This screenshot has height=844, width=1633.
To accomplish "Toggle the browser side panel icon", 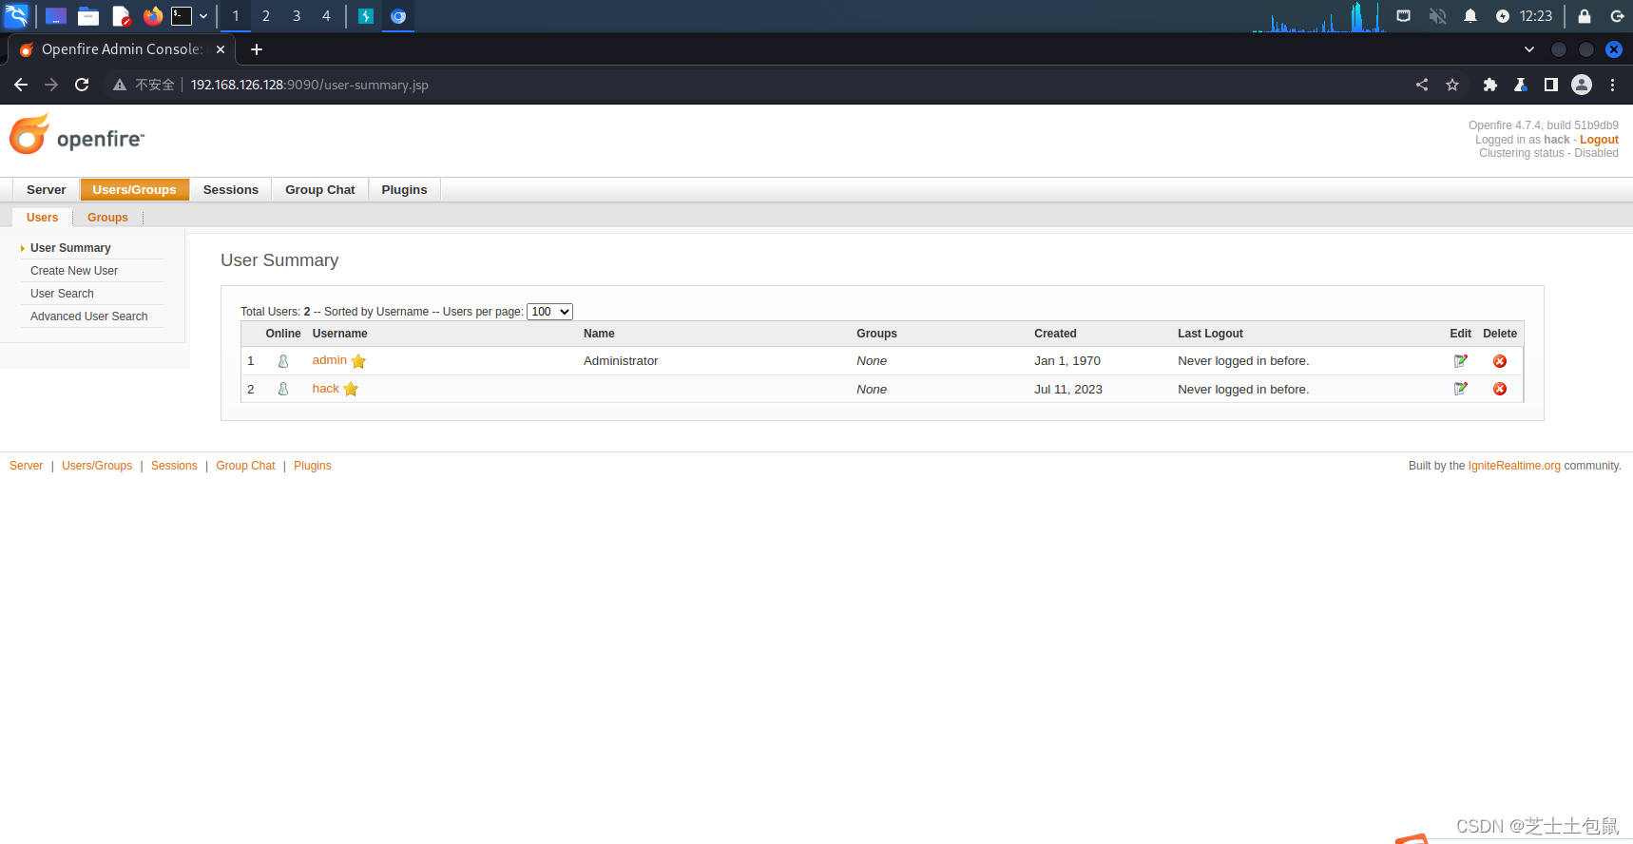I will (1551, 85).
